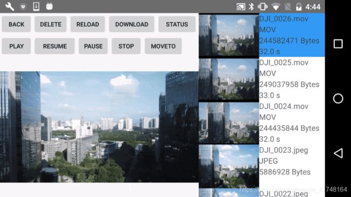351x197 pixels.
Task: Tap the Bluetooth icon in the status bar
Action: tap(252, 6)
